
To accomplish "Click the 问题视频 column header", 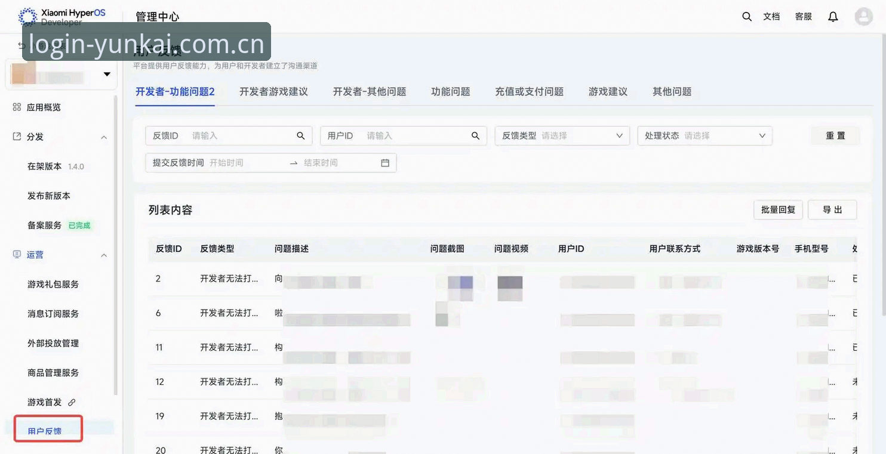I will pos(511,249).
